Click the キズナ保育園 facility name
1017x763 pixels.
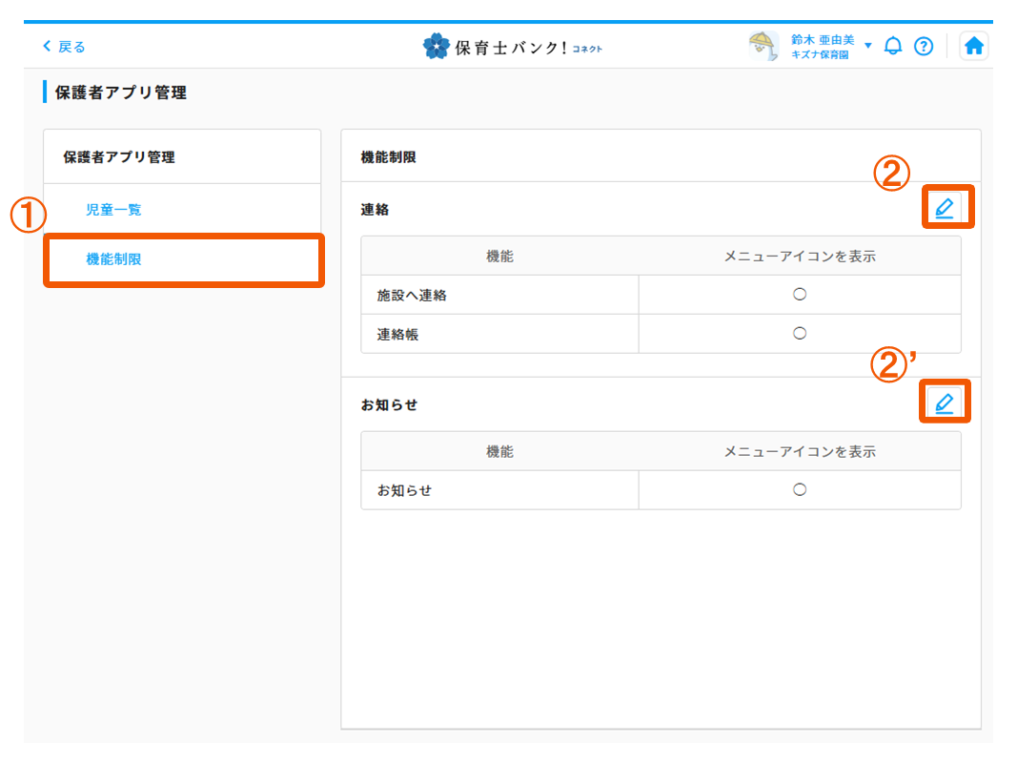tap(819, 54)
